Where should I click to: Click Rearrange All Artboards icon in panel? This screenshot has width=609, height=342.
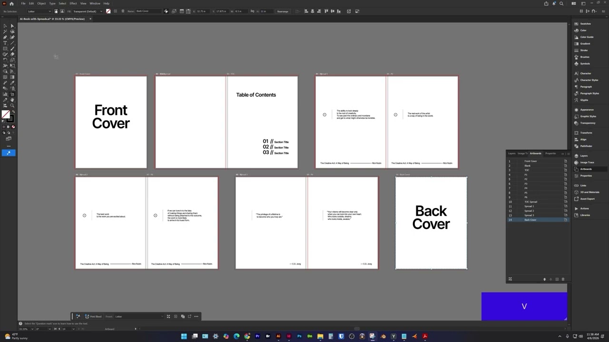[510, 279]
